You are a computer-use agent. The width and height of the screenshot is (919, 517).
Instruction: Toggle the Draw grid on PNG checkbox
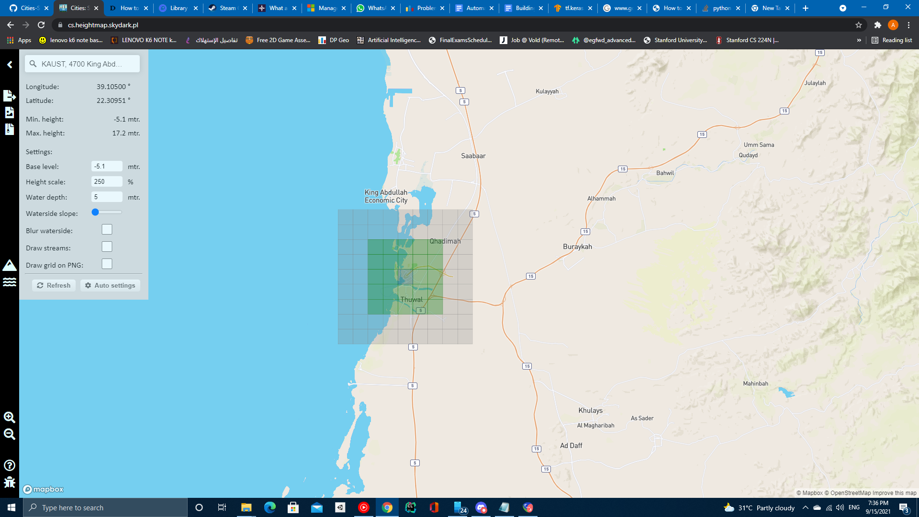click(x=107, y=264)
